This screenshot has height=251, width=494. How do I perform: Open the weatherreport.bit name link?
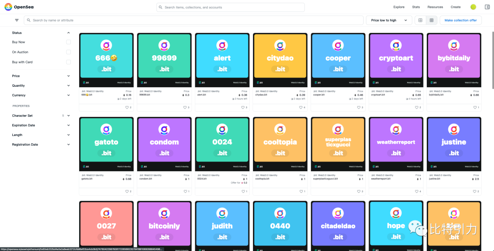point(381,178)
